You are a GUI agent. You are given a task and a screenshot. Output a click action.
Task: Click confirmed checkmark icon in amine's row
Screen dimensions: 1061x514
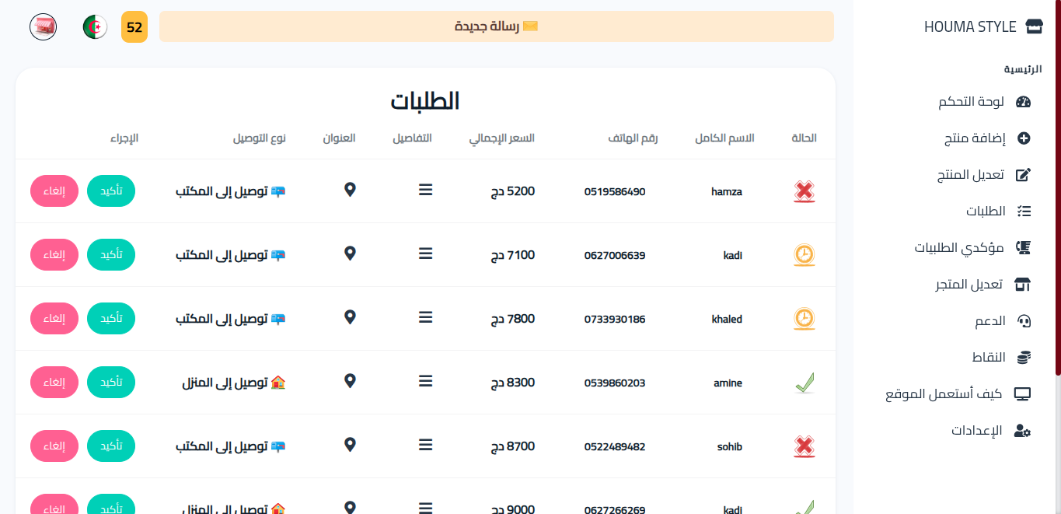804,383
